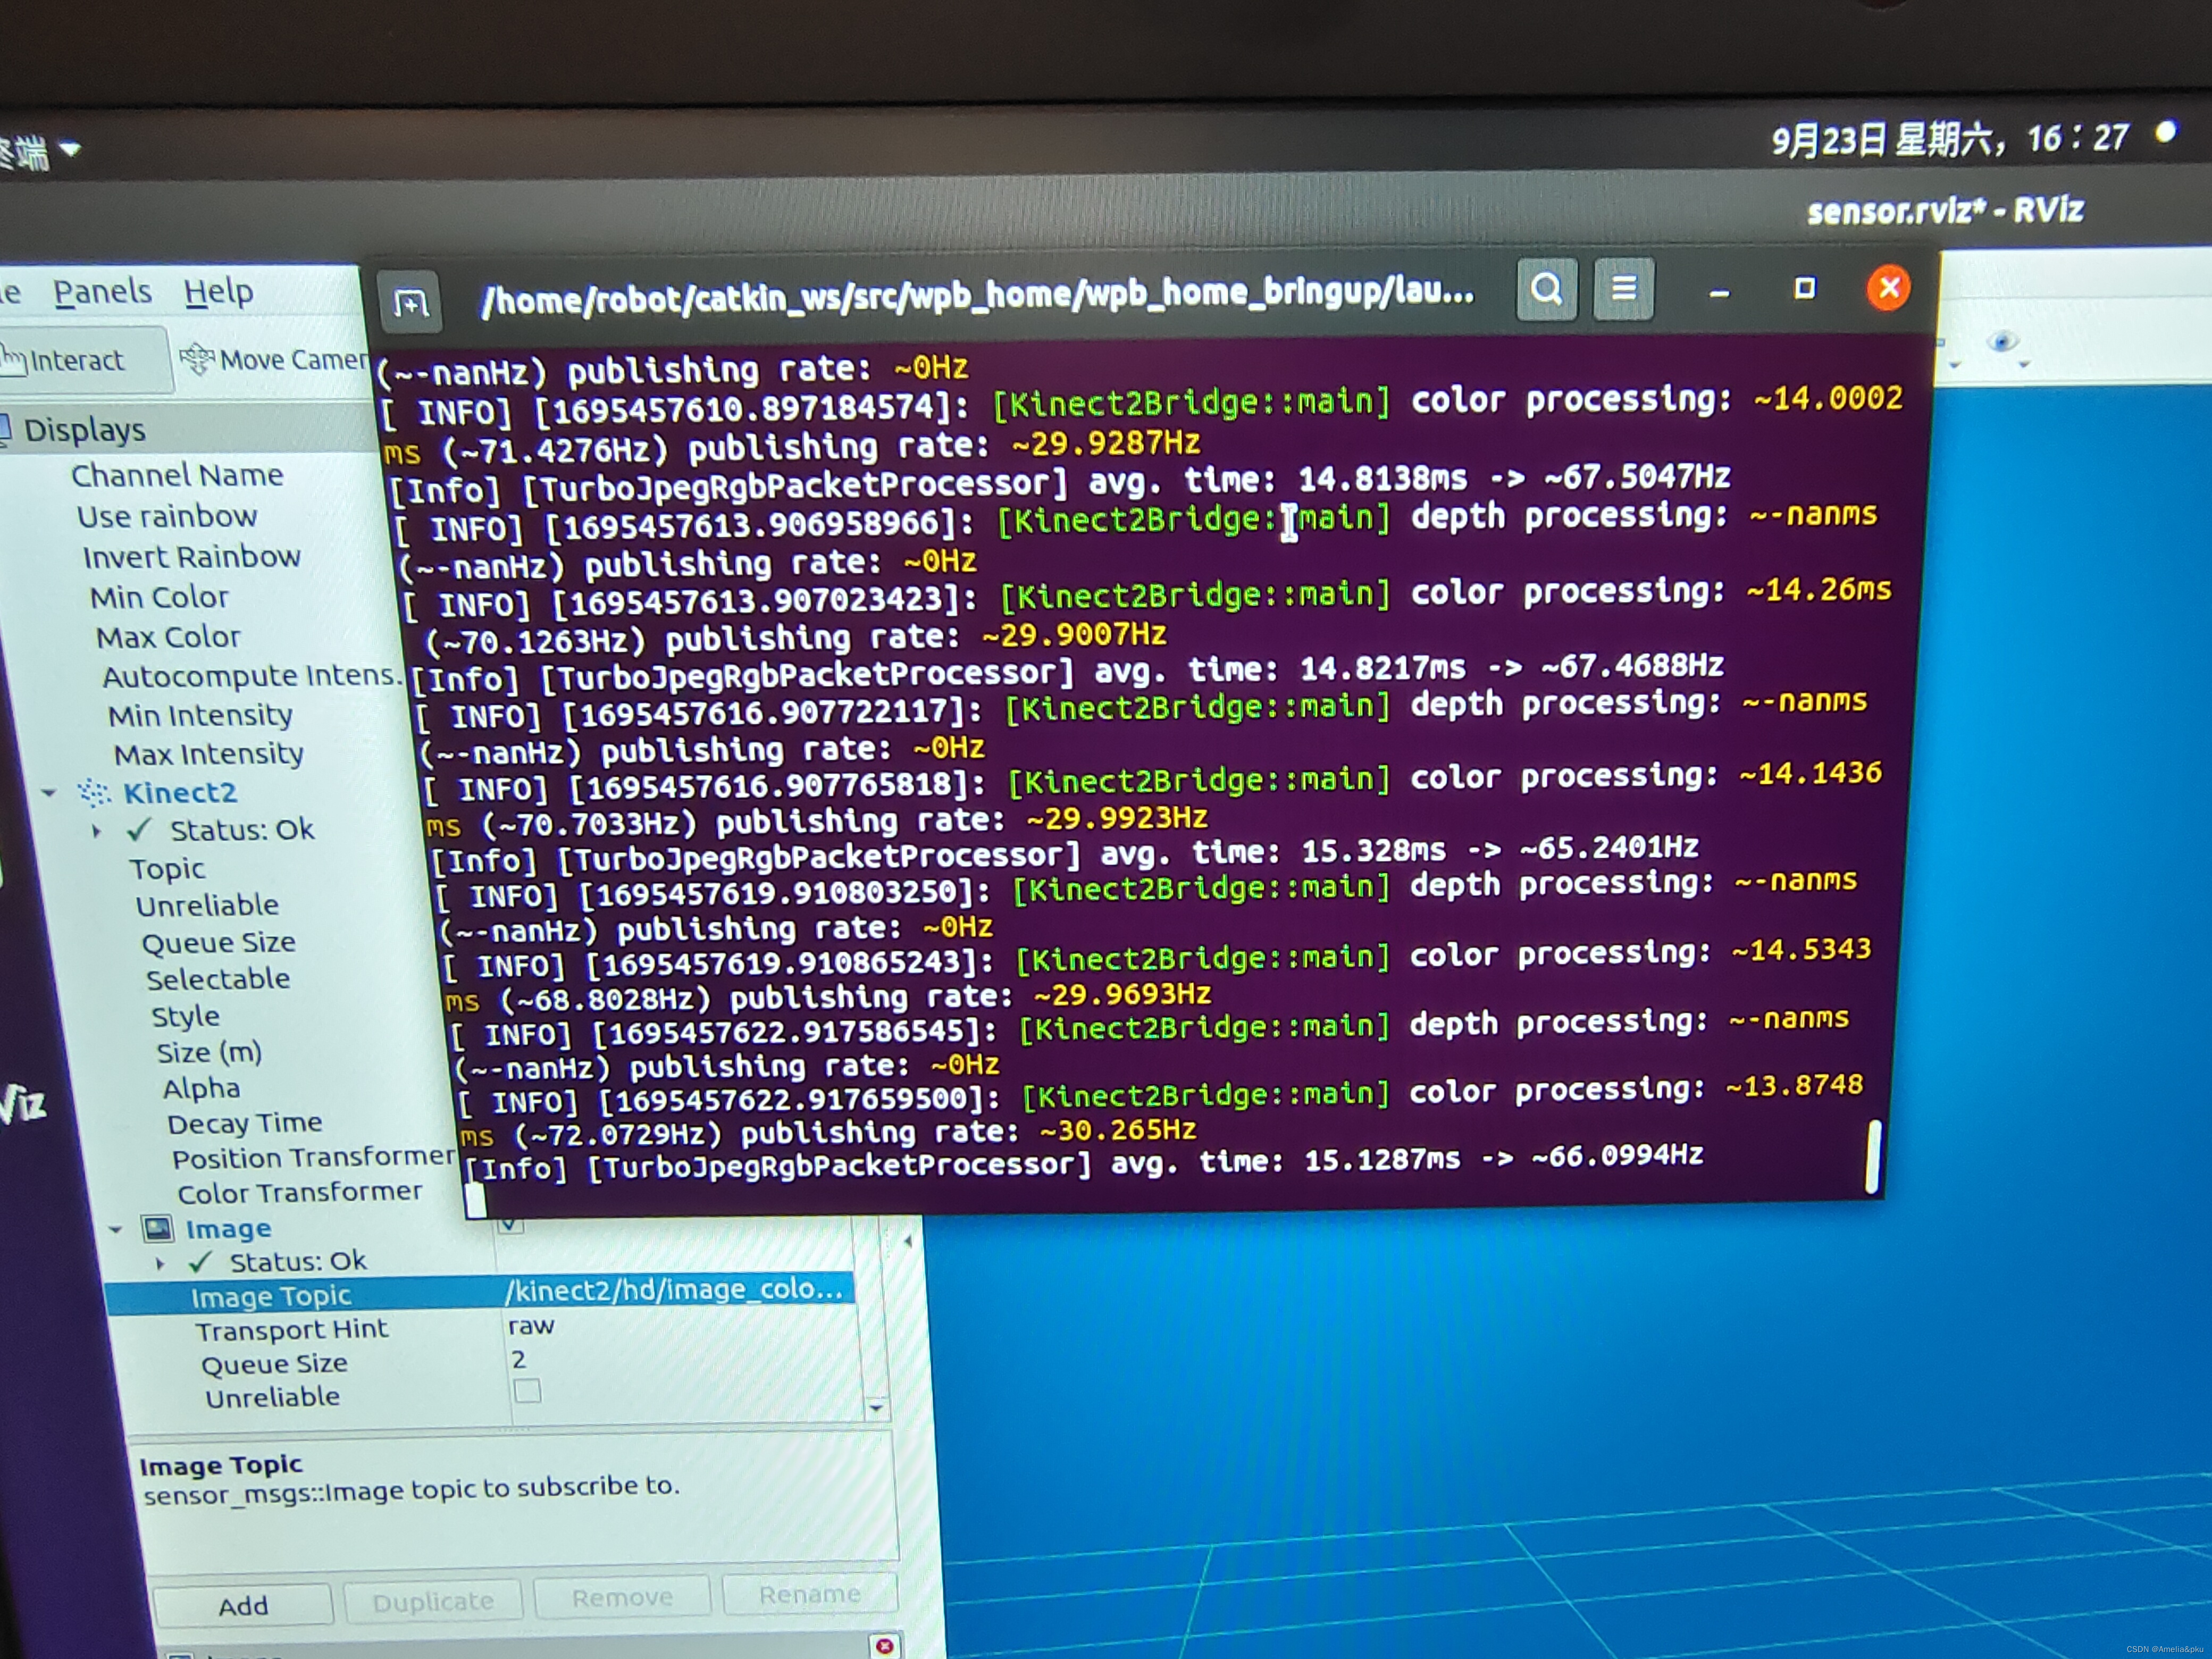Click the Image display icon
The width and height of the screenshot is (2212, 1659).
157,1228
